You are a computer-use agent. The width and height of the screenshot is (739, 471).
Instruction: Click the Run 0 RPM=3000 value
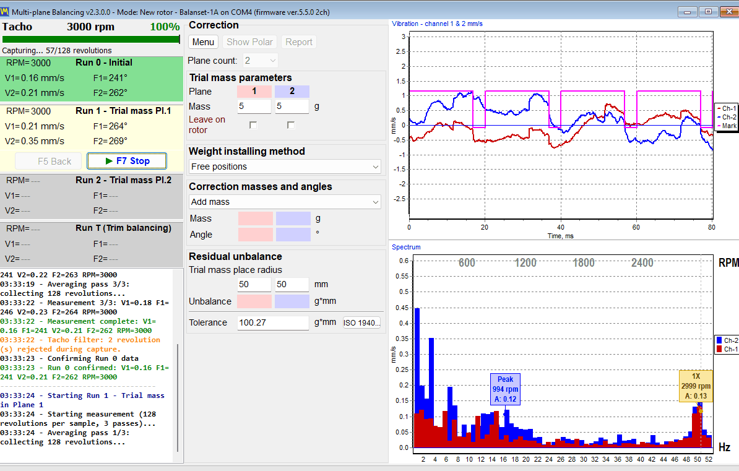pyautogui.click(x=28, y=63)
